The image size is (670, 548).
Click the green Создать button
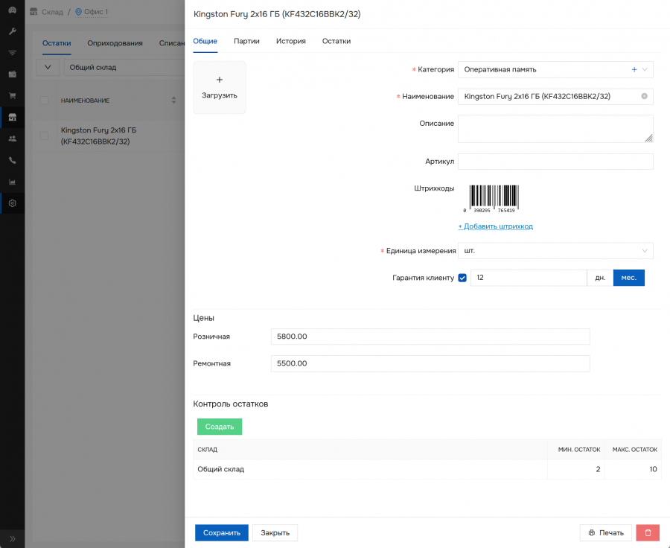(220, 427)
